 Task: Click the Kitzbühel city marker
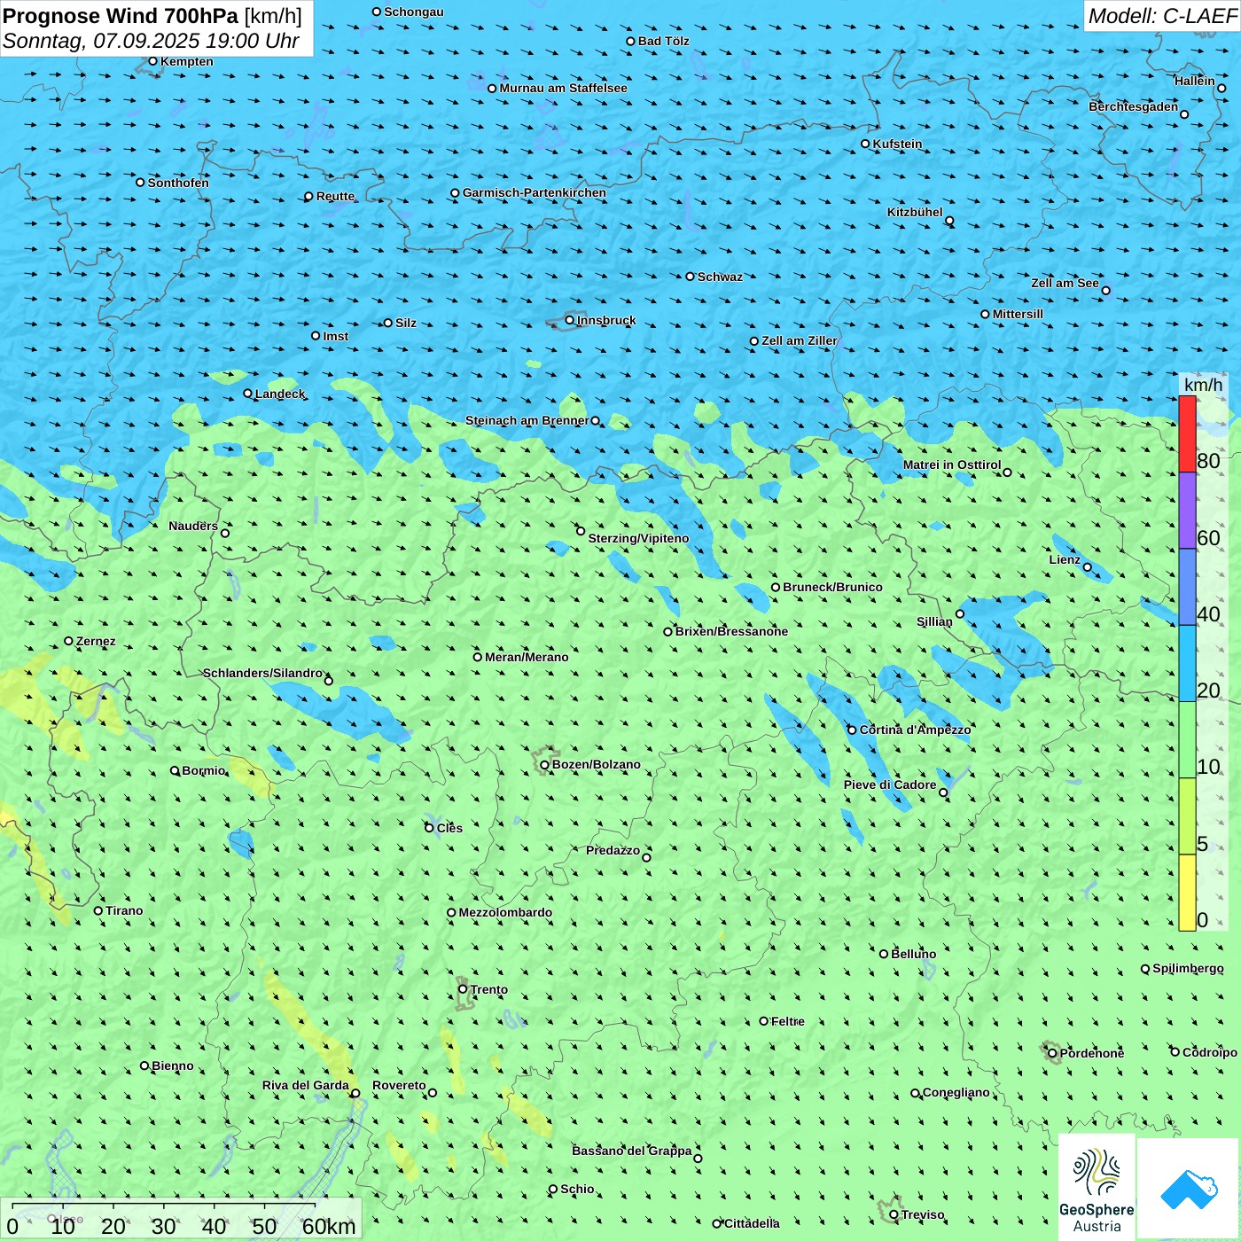pos(949,221)
